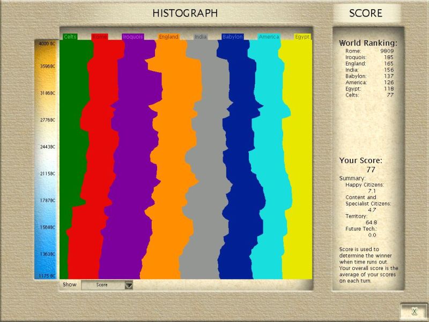Click the HISTOGRAPH title
The image size is (429, 322).
pyautogui.click(x=185, y=13)
